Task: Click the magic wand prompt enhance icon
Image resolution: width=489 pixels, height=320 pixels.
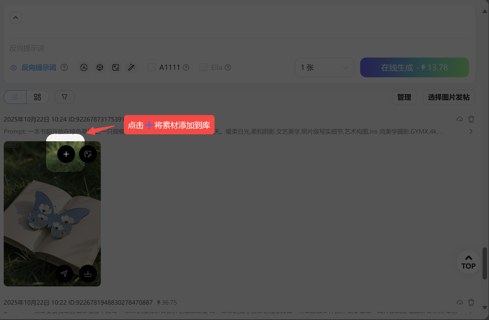Action: pos(131,67)
